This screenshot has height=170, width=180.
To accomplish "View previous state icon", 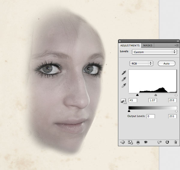I will coord(160,142).
